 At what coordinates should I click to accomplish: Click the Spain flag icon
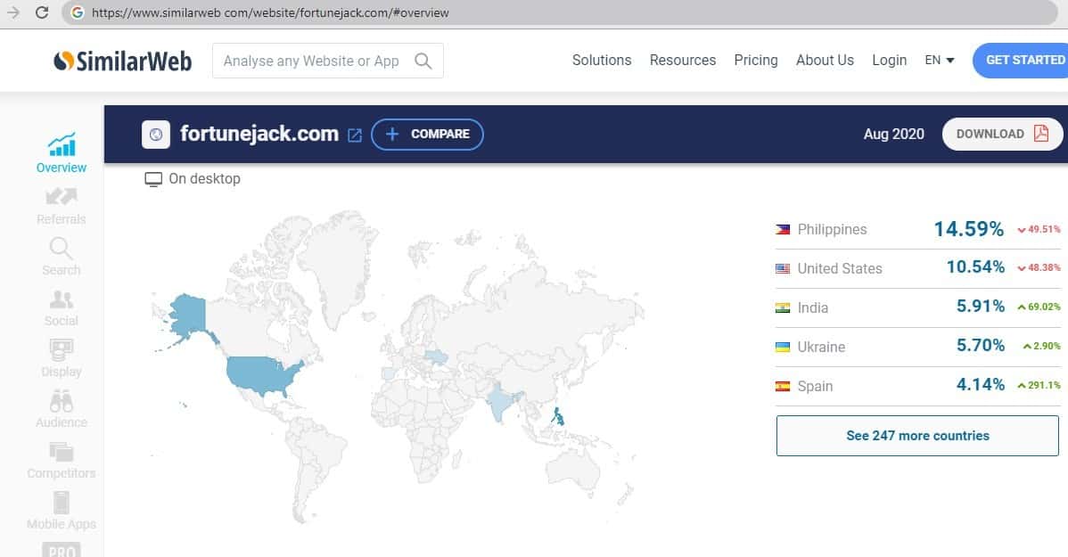click(x=783, y=386)
